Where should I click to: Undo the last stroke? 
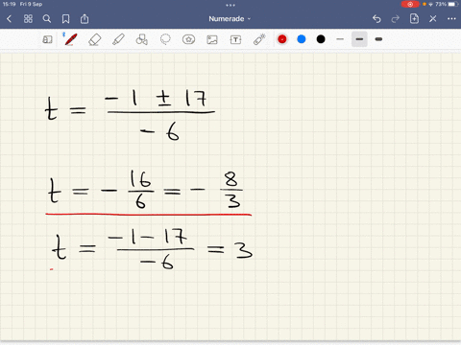click(x=376, y=19)
